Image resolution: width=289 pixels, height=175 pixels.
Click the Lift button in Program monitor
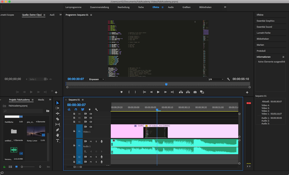[181, 92]
